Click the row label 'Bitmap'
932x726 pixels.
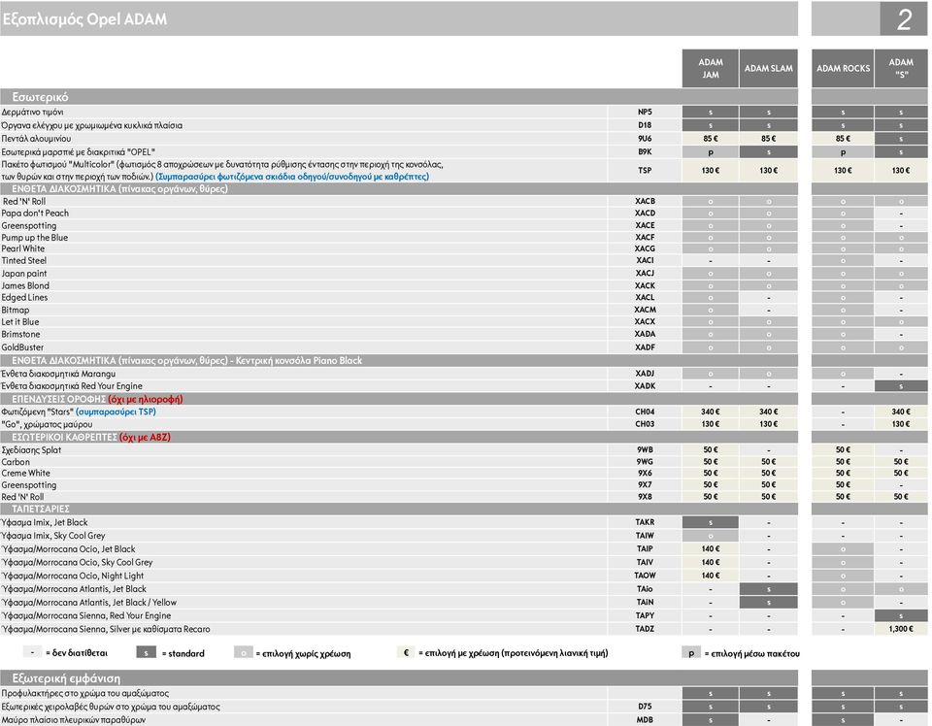click(16, 311)
